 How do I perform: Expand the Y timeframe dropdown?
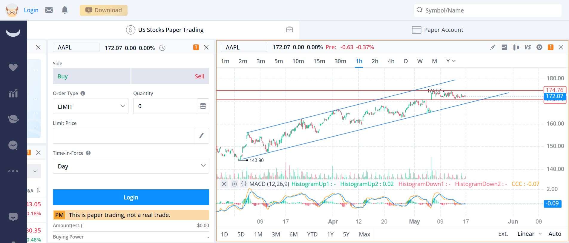tap(451, 61)
